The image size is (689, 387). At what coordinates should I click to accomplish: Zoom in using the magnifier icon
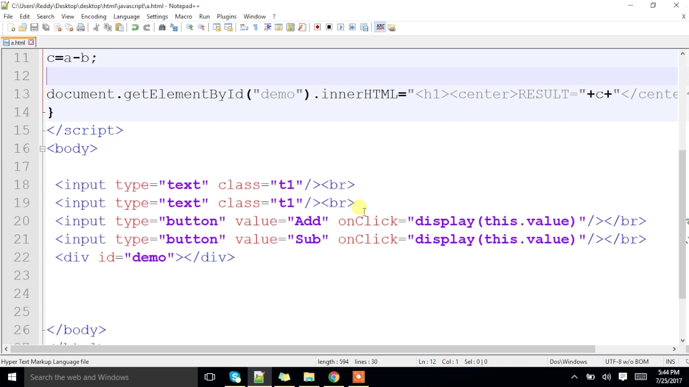click(189, 27)
